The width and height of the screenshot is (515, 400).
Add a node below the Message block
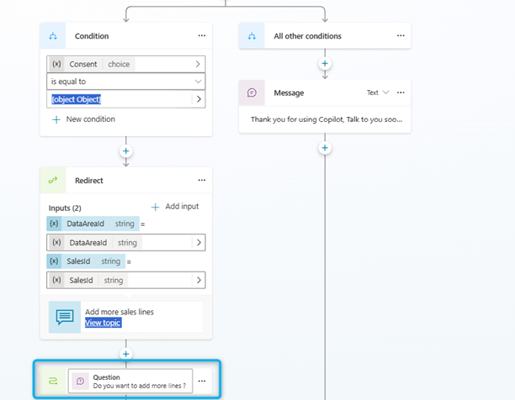point(325,148)
